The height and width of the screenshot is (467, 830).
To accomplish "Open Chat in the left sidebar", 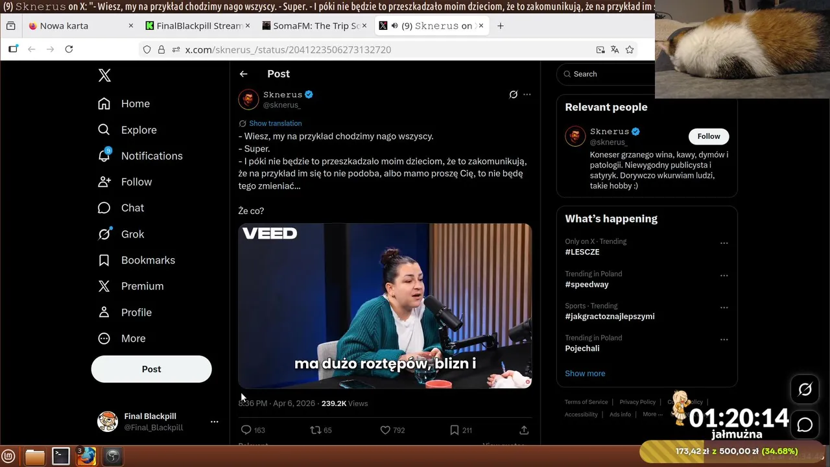I will [121, 208].
